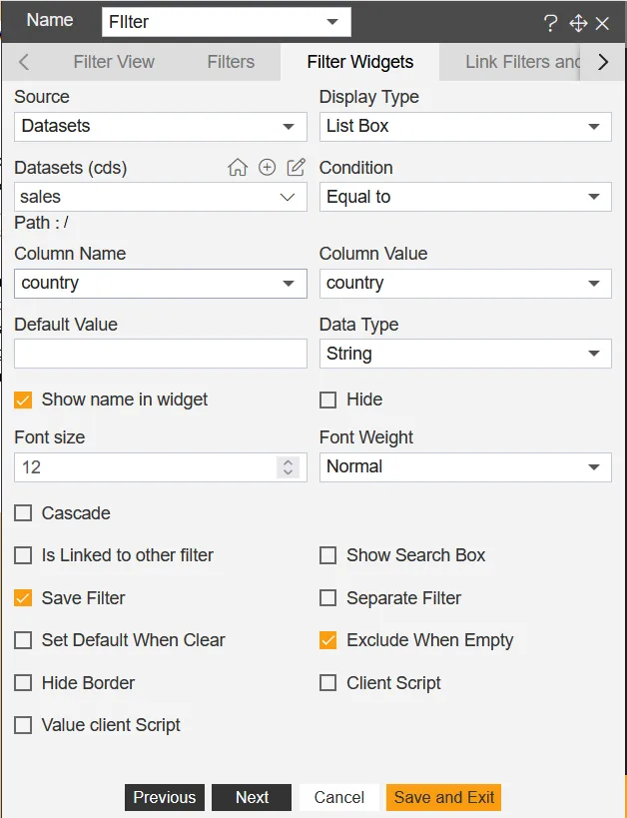
Task: Close the filter dialog with X icon
Action: point(602,23)
